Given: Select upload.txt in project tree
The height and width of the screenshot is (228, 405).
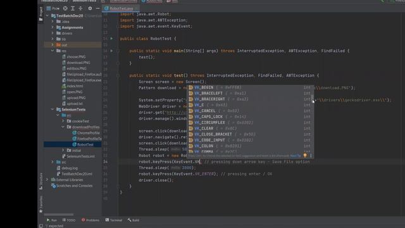Looking at the screenshot, I should tap(75, 104).
